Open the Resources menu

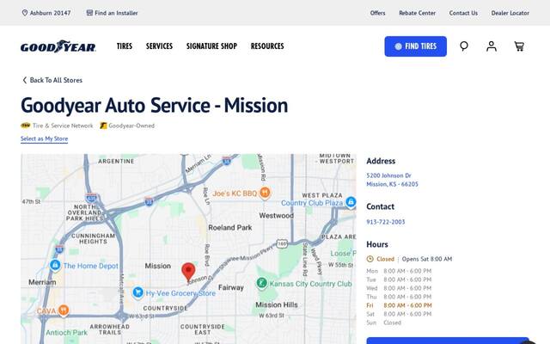(267, 46)
